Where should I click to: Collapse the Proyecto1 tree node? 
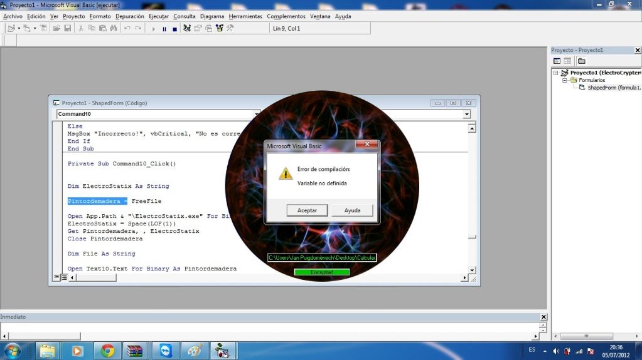555,73
